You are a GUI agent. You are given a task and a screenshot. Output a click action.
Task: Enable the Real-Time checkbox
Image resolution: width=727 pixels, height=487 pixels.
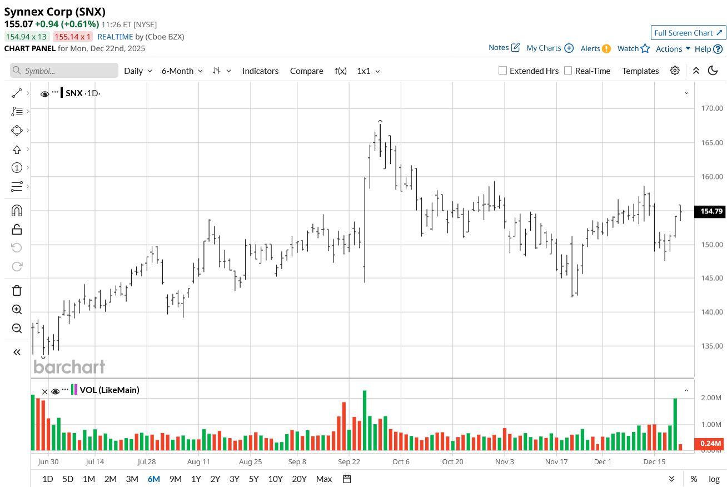click(x=568, y=71)
